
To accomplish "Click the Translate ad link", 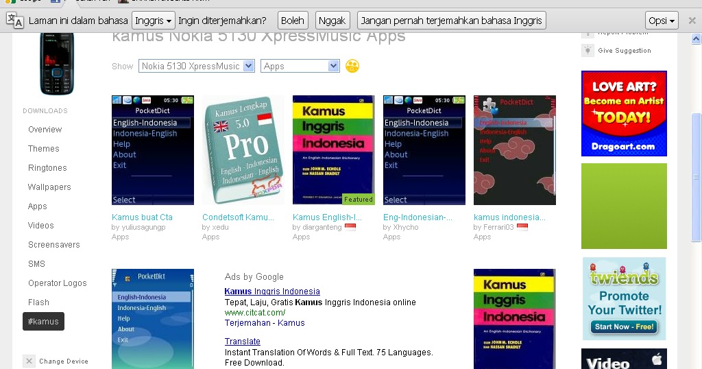I will [x=242, y=342].
